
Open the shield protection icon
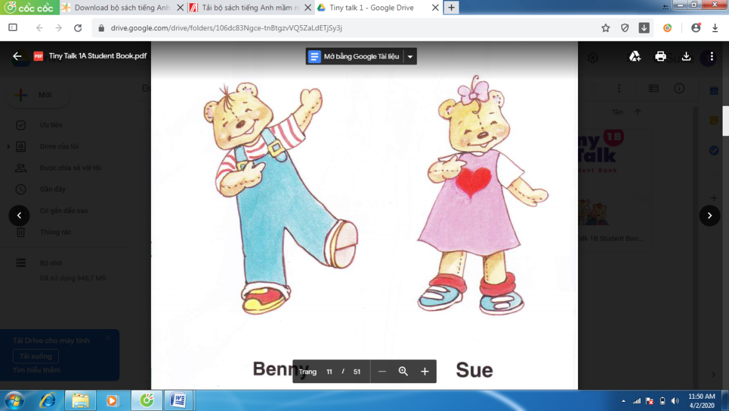(625, 28)
